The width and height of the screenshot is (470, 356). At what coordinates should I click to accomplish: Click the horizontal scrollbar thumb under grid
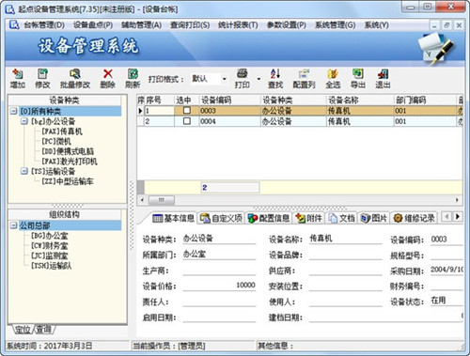point(161,200)
